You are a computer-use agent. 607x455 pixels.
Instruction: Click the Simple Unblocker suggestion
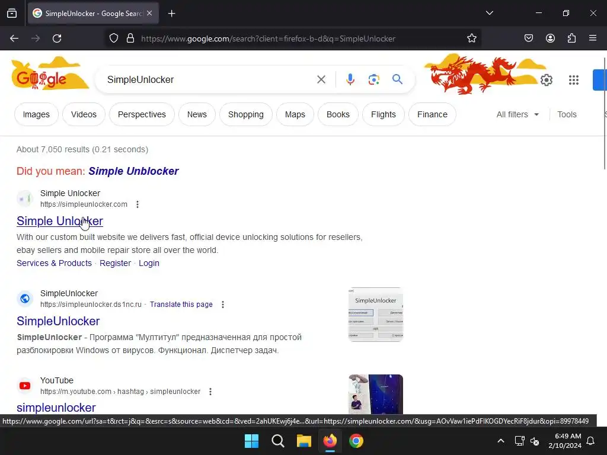pos(133,171)
